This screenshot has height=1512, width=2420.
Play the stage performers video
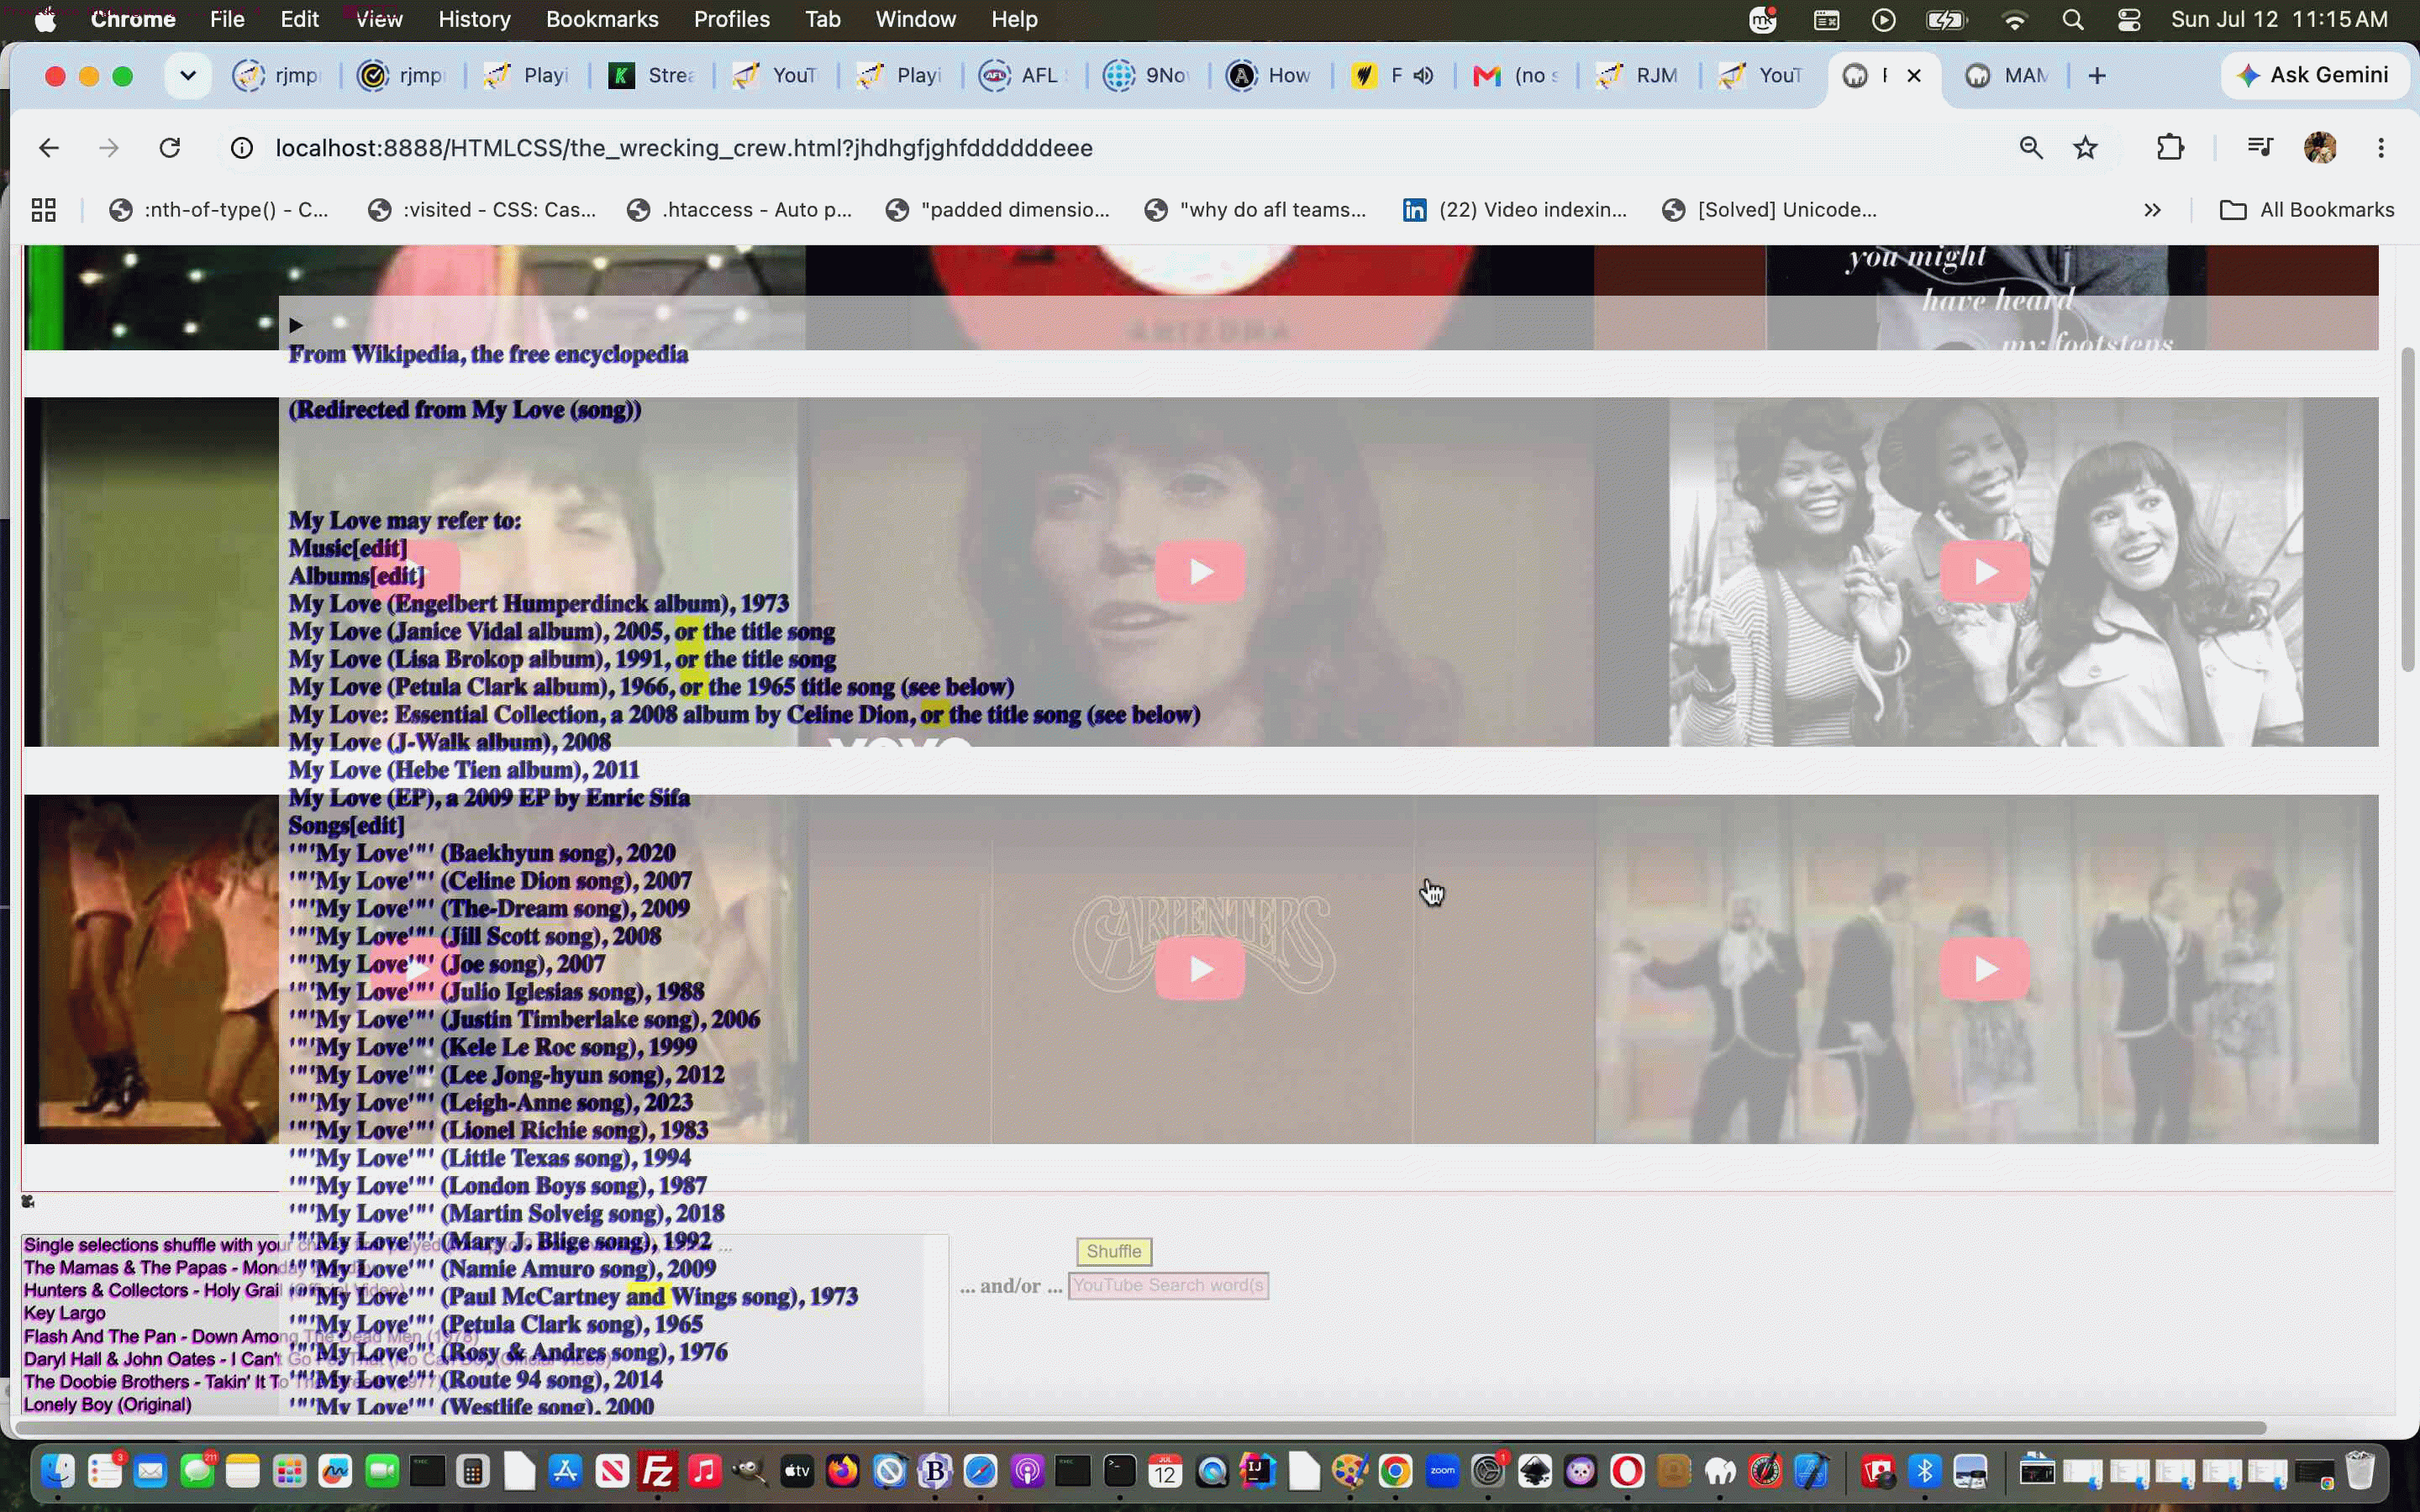[x=1985, y=969]
